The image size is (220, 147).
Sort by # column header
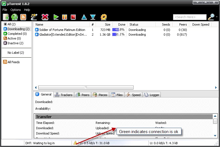(x=93, y=24)
